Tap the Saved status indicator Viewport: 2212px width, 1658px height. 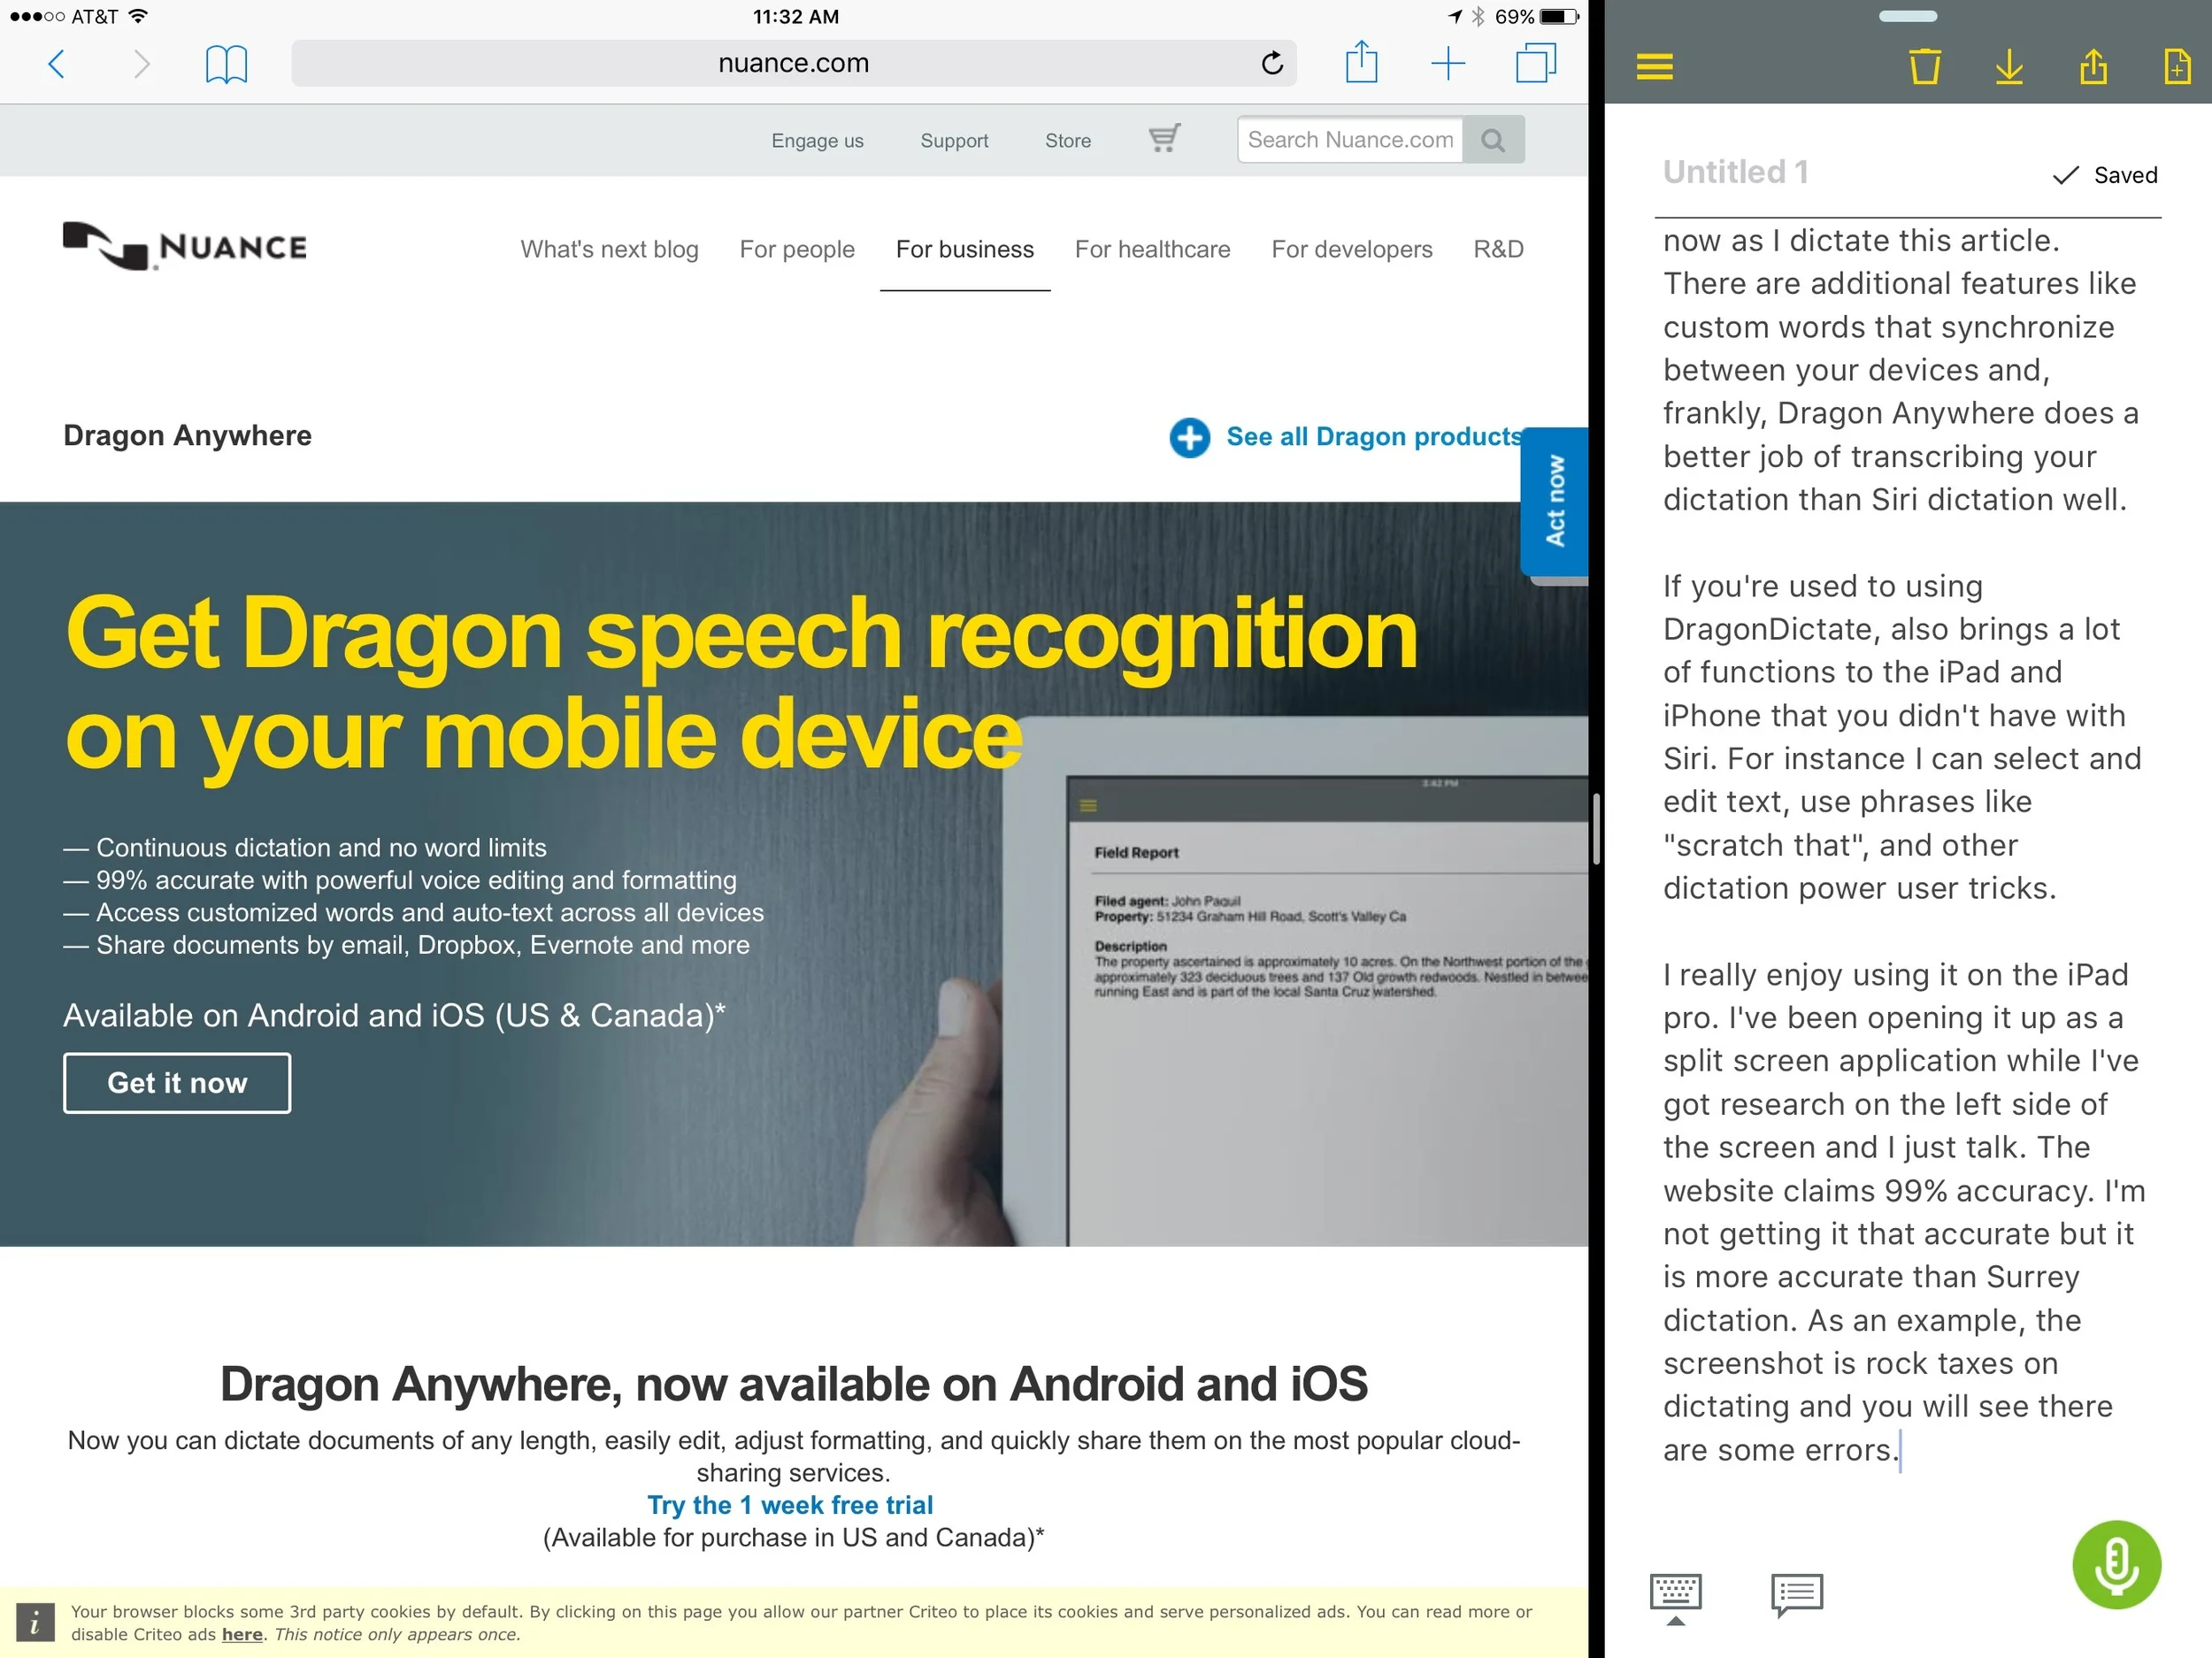[2104, 175]
